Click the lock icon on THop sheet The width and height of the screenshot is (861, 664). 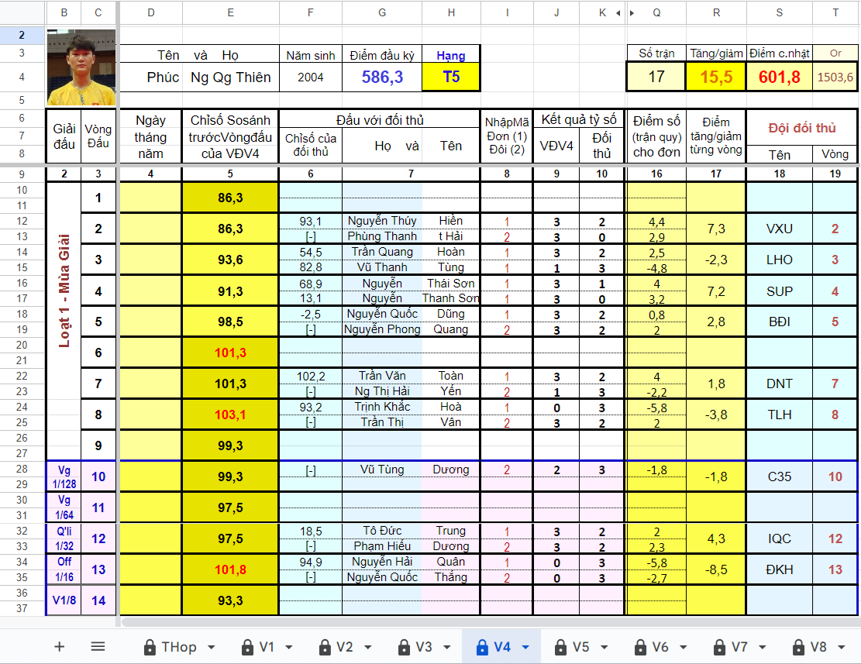149,647
